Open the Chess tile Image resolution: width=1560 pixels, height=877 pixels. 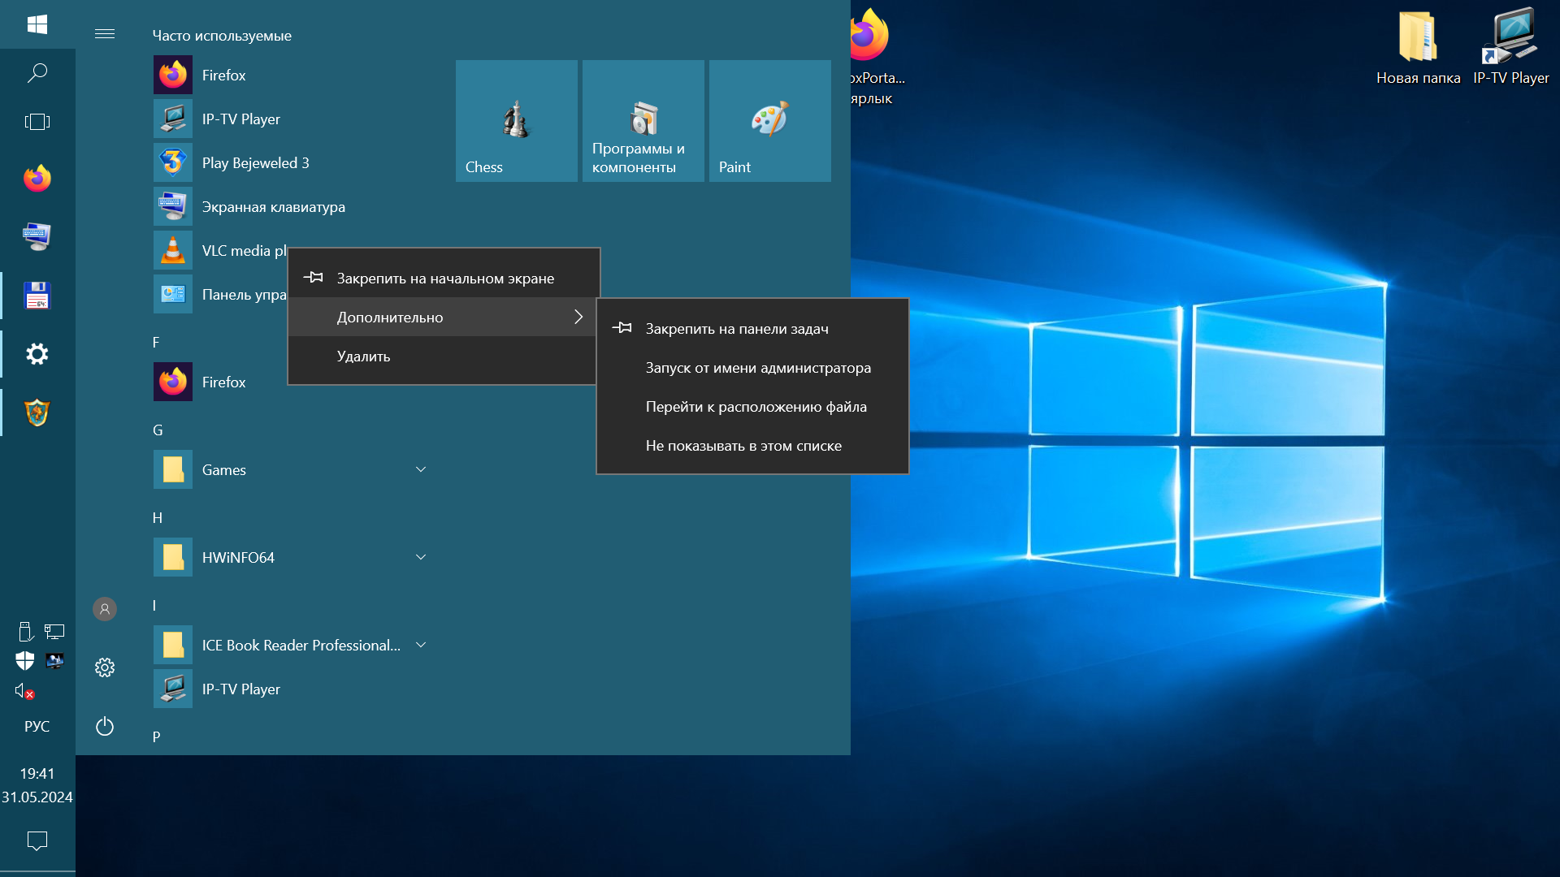516,120
